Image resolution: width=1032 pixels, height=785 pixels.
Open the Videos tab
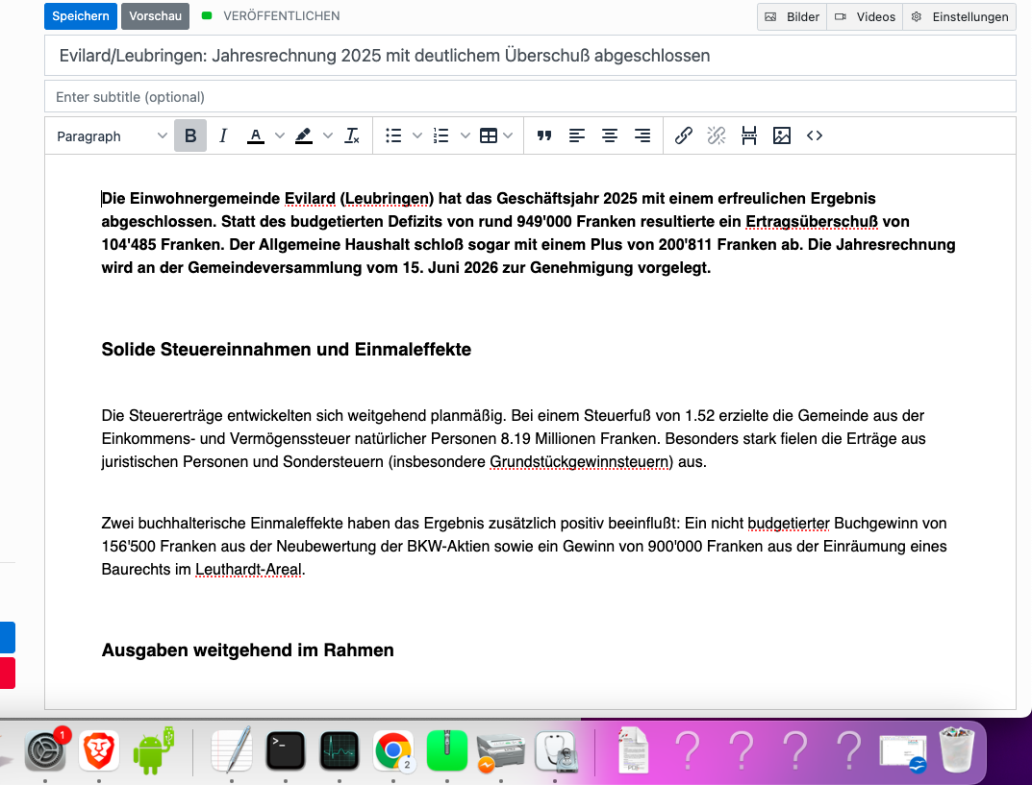(865, 17)
